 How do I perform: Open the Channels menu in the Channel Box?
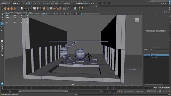146,14
